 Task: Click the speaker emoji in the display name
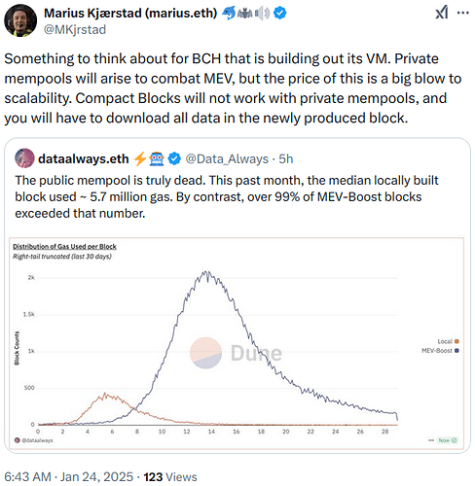click(x=262, y=14)
